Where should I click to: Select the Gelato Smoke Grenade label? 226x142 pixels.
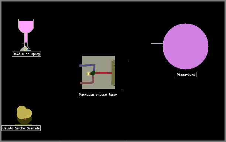click(21, 128)
